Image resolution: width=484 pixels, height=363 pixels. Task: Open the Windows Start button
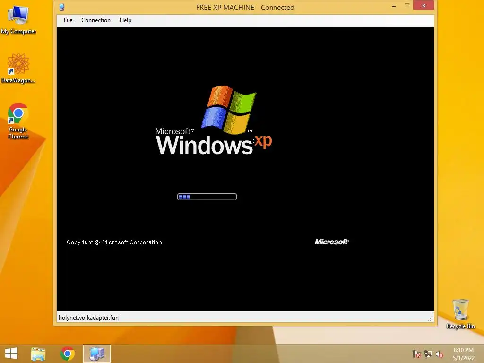point(11,354)
